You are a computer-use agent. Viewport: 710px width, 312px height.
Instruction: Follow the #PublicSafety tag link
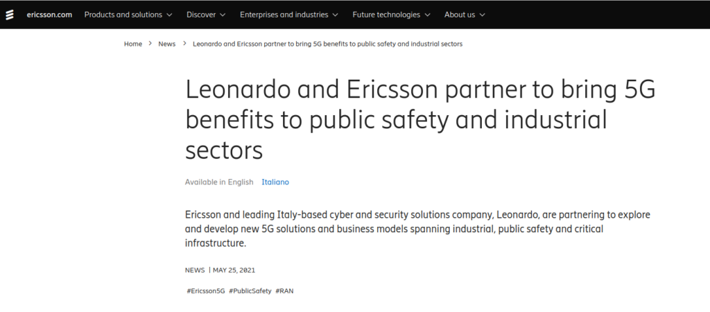pyautogui.click(x=250, y=291)
